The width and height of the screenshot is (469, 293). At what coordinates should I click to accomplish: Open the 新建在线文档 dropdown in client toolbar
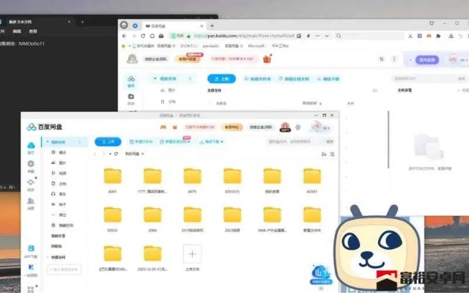189,141
